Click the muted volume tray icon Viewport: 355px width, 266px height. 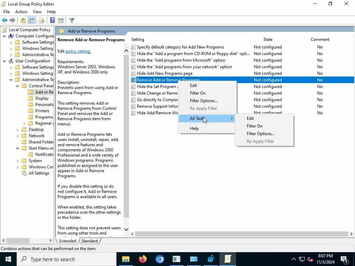pyautogui.click(x=310, y=259)
